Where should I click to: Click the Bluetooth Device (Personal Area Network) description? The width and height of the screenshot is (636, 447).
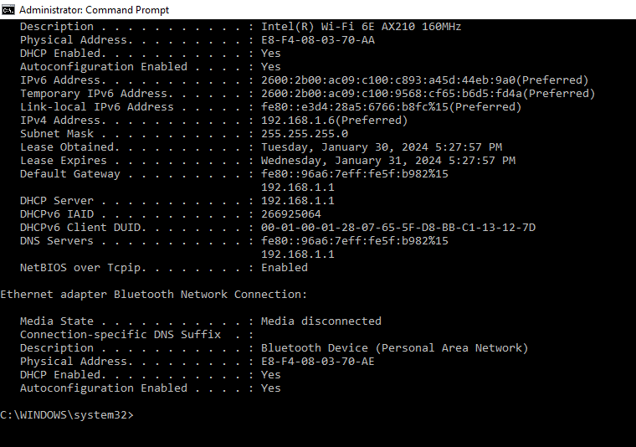pyautogui.click(x=394, y=347)
